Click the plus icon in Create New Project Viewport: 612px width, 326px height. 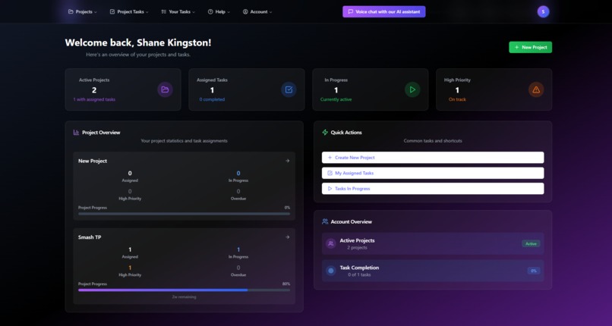coord(330,158)
